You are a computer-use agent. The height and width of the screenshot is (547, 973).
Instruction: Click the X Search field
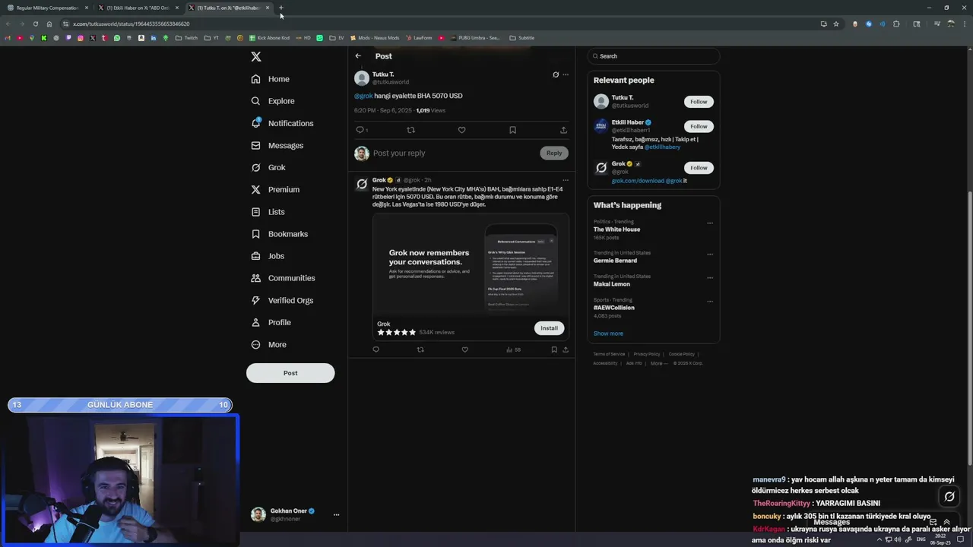pos(654,56)
